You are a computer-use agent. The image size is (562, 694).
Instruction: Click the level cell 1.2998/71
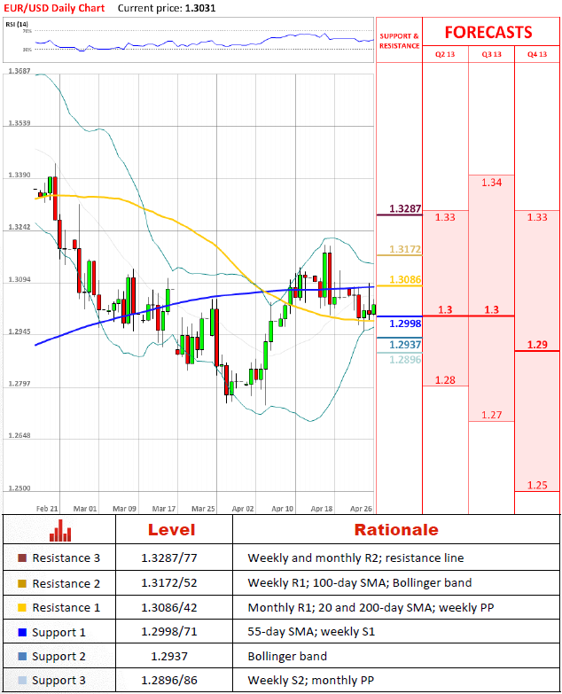[169, 632]
